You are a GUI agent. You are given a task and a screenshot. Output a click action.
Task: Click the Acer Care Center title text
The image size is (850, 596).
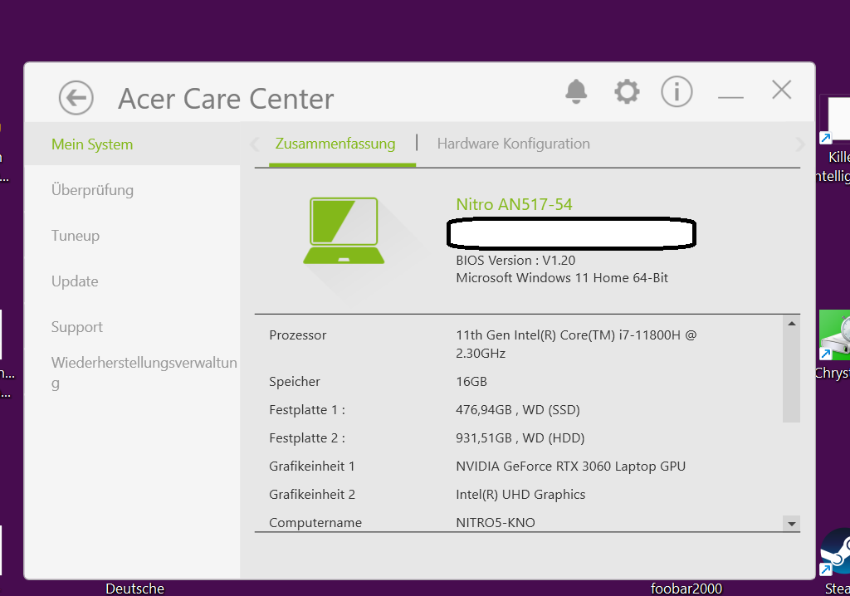226,100
